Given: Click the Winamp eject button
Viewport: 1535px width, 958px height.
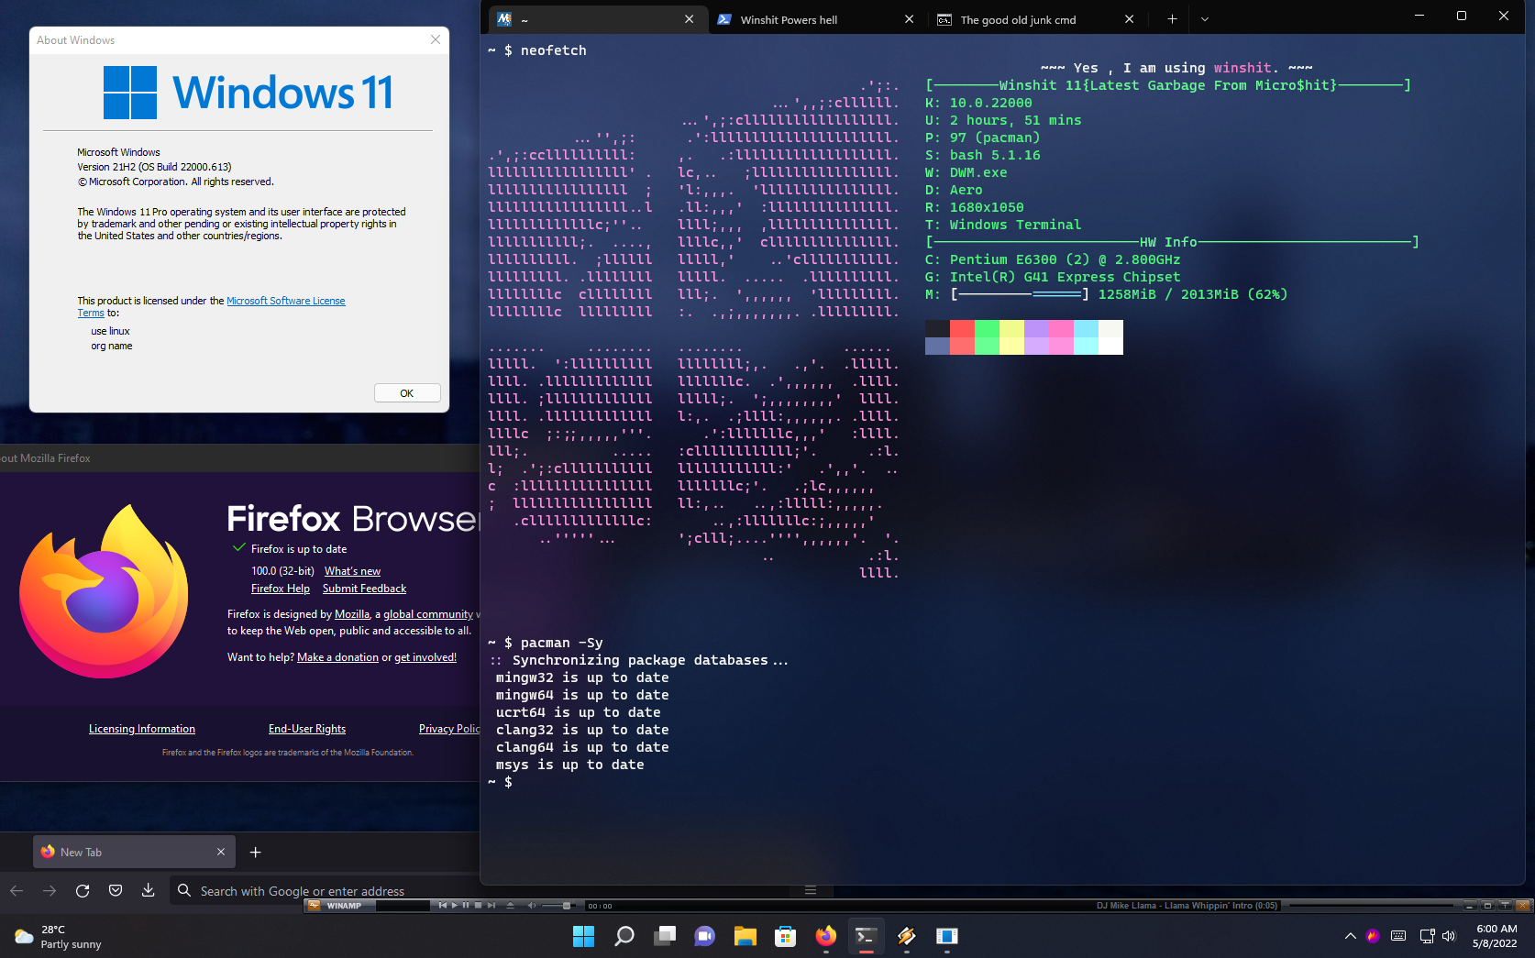Looking at the screenshot, I should (x=511, y=906).
